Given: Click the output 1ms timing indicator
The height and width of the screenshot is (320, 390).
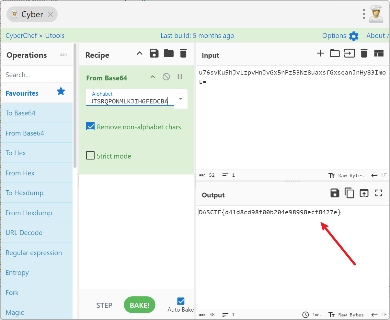Looking at the screenshot, I should [x=312, y=315].
